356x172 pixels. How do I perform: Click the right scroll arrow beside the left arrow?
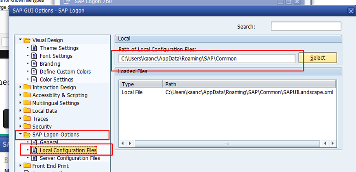pyautogui.click(x=130, y=144)
